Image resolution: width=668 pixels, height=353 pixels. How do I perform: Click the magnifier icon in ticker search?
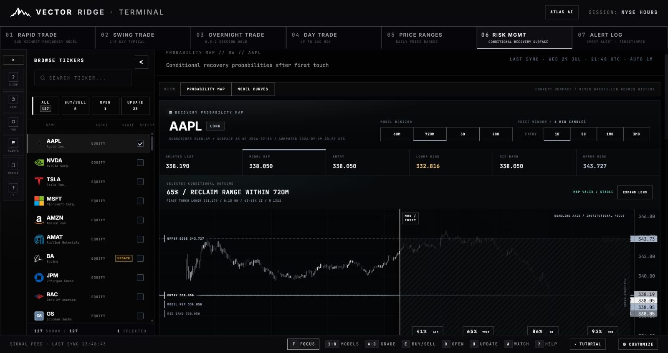[x=43, y=78]
